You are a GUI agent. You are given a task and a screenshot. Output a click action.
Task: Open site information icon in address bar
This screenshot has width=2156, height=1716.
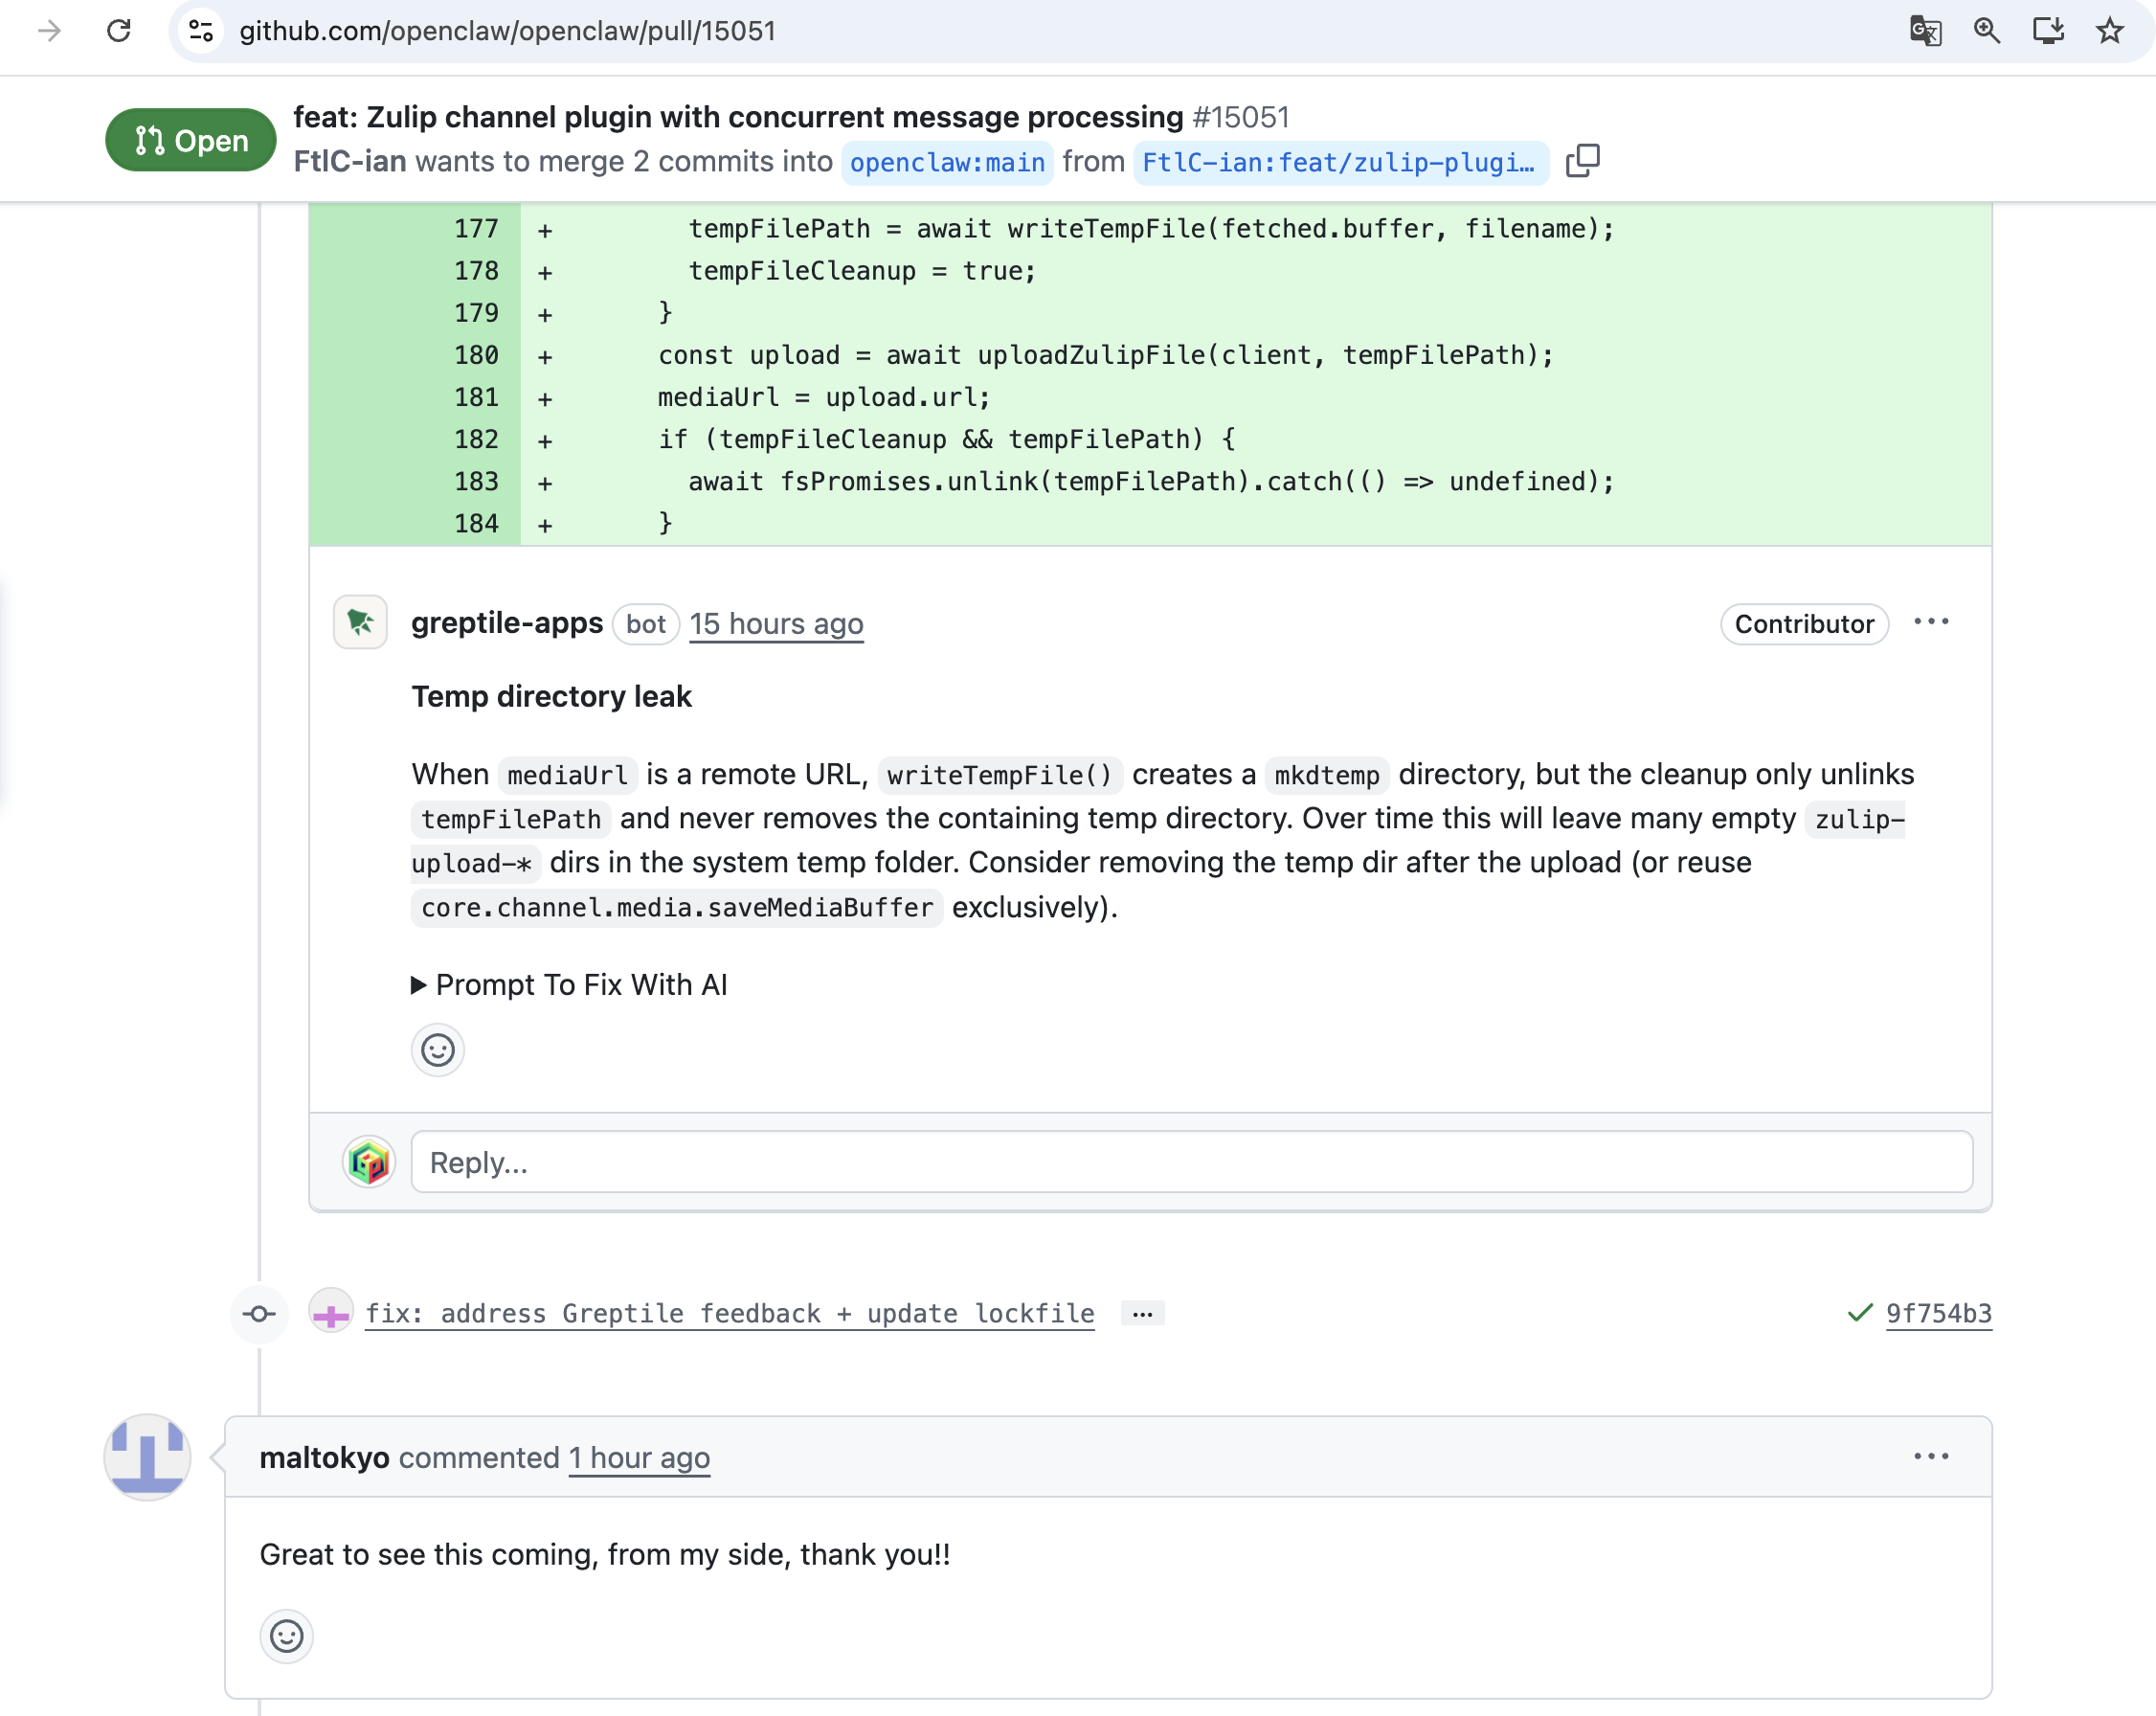201,31
